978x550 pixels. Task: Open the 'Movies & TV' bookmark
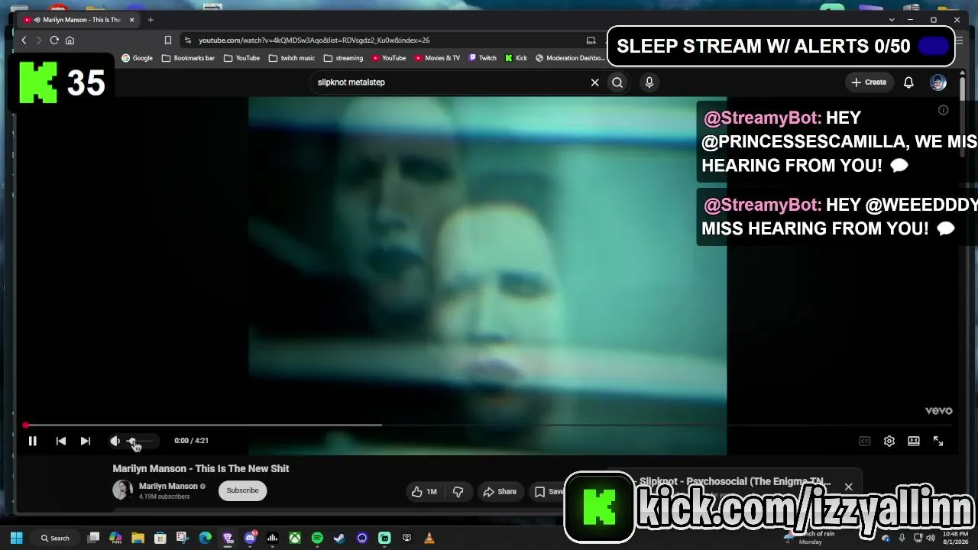[x=437, y=58]
